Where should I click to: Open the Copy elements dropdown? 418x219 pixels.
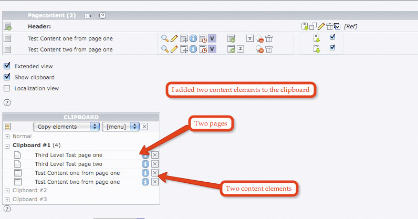coord(66,127)
